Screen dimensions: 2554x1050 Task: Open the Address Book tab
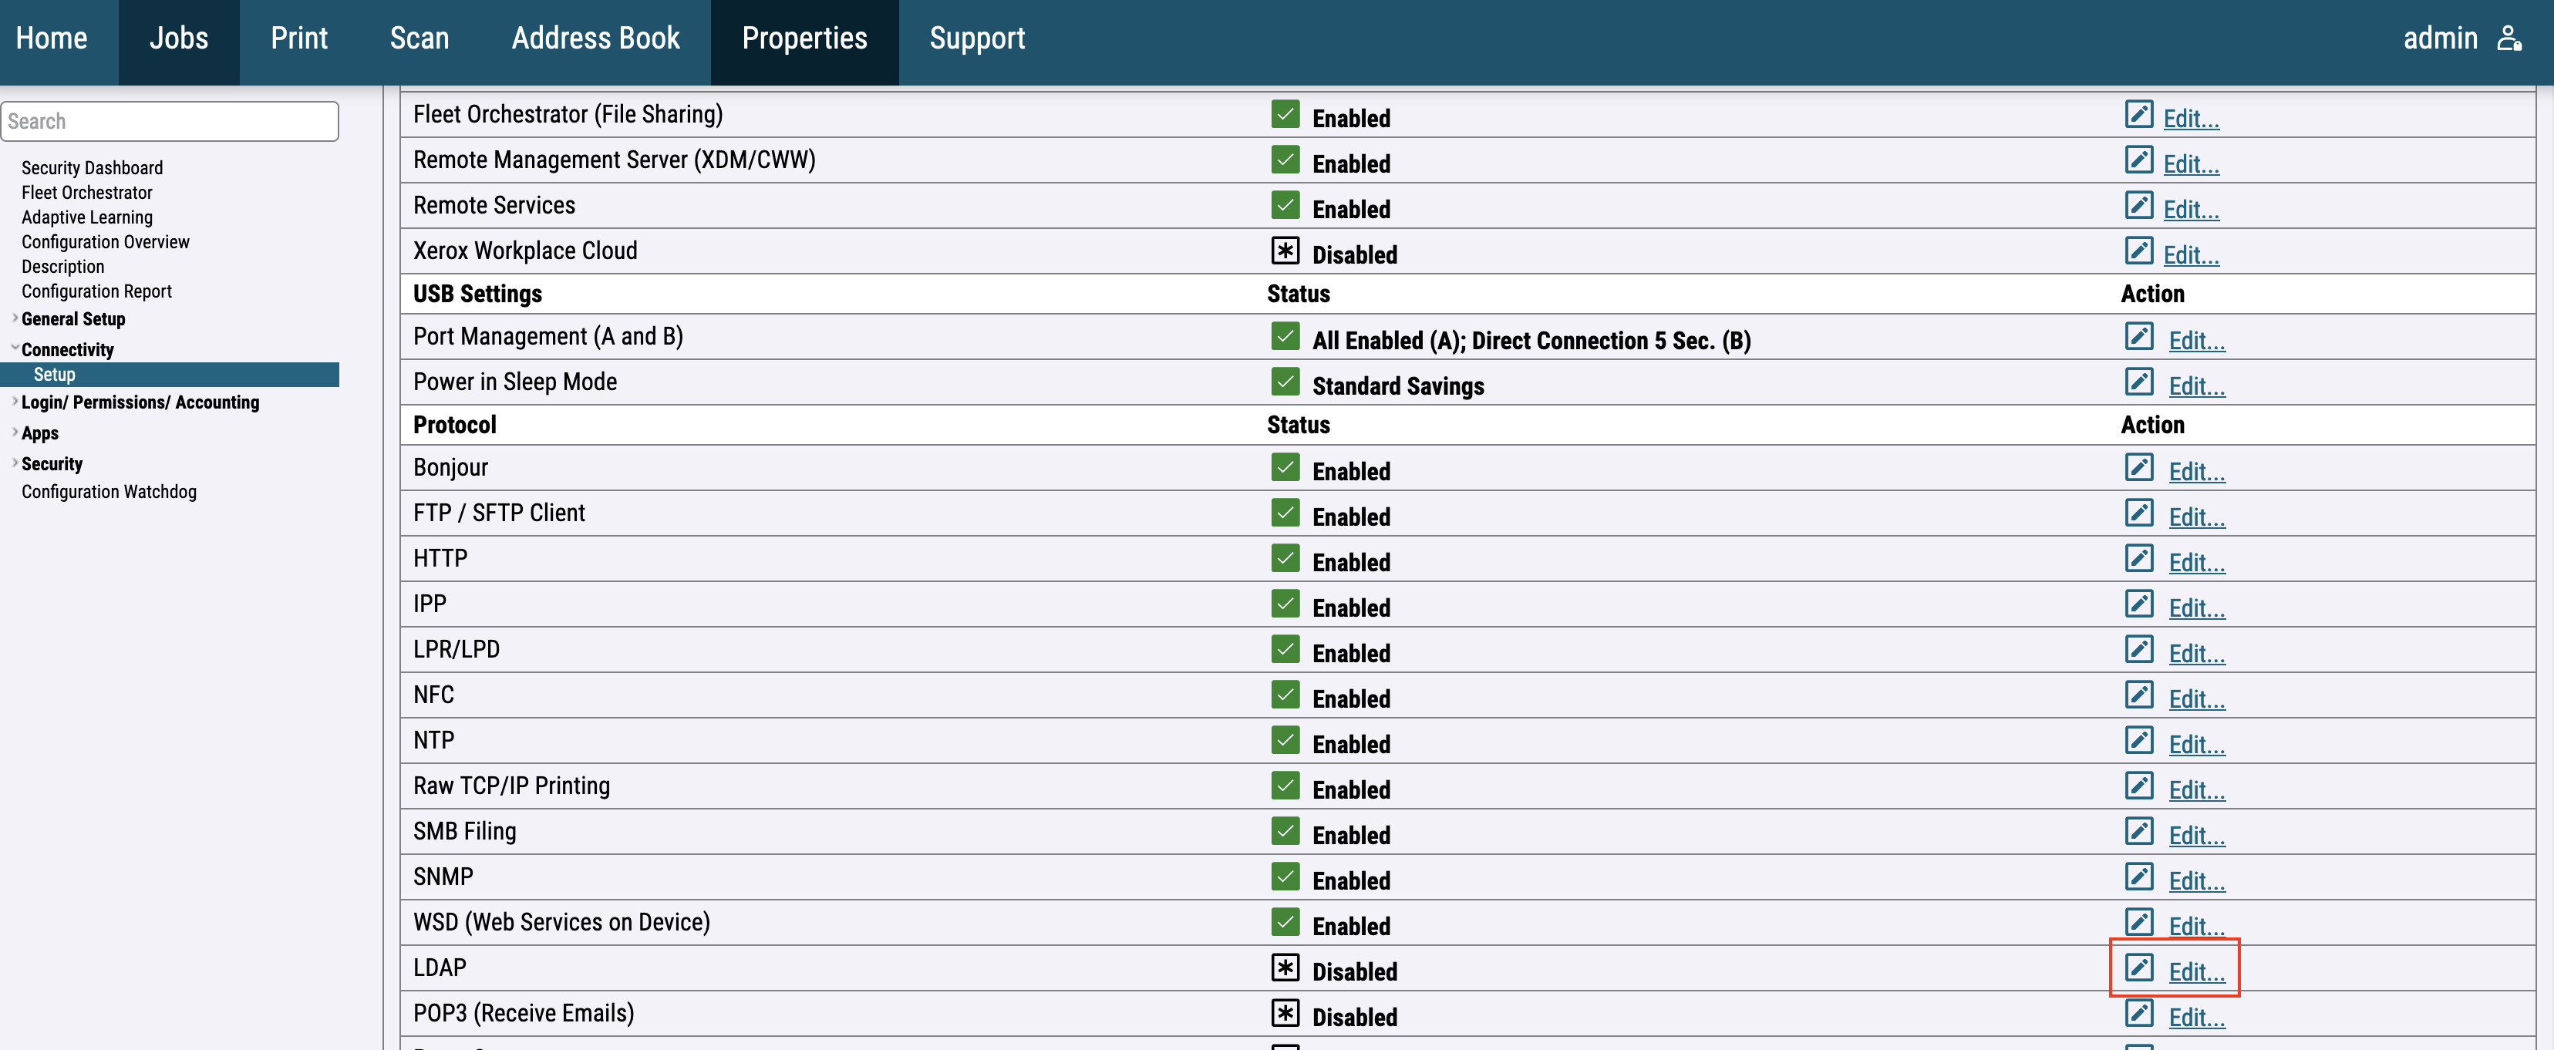pyautogui.click(x=595, y=39)
